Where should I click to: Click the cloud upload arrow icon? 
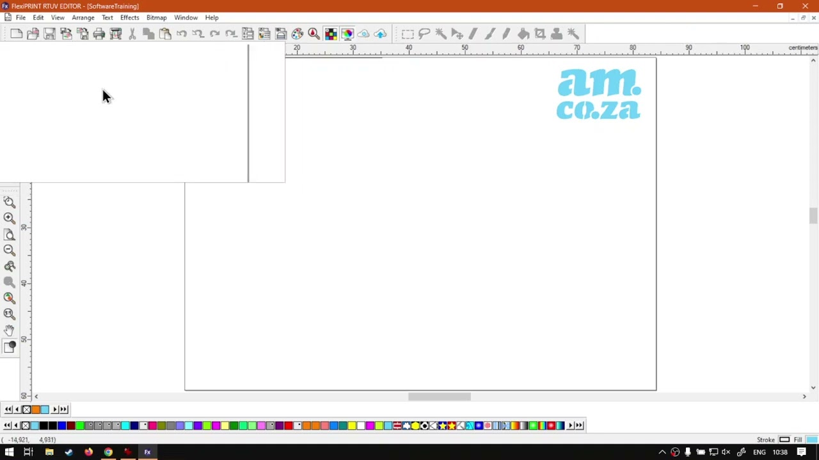tap(381, 34)
